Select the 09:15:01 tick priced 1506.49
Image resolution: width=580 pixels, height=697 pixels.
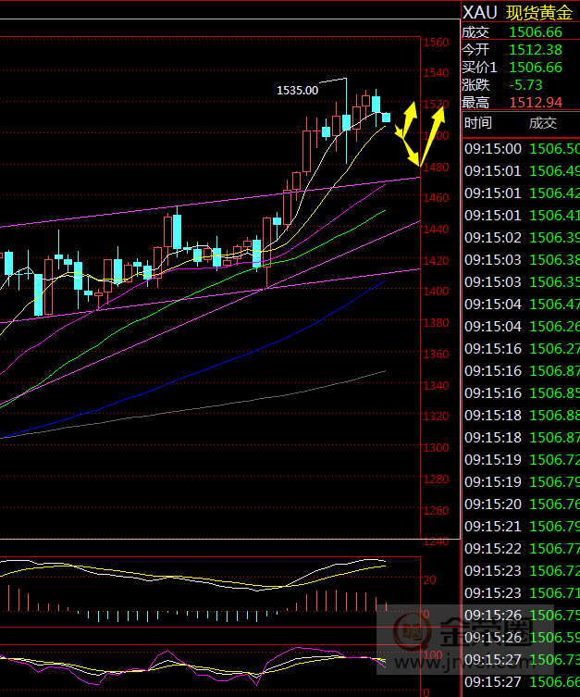pos(522,171)
